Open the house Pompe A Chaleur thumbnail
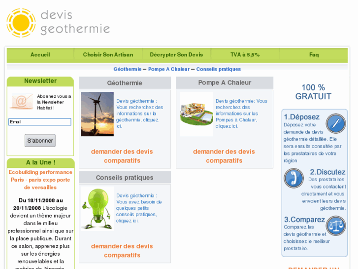This screenshot has height=269, width=358. (196, 114)
